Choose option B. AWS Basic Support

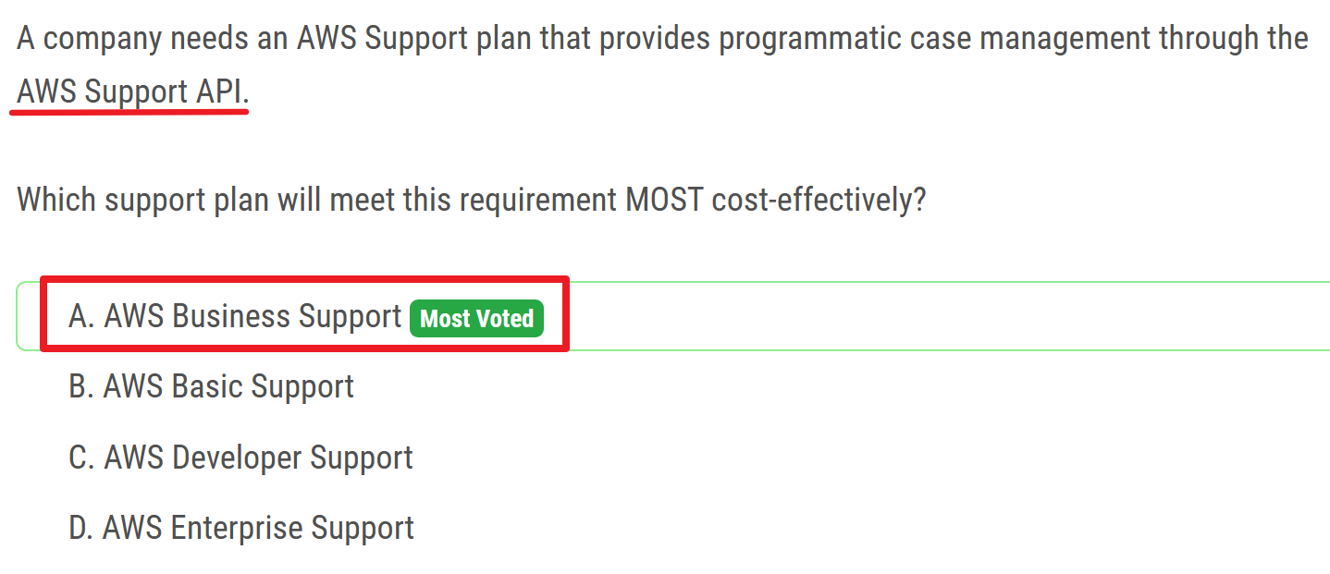(211, 386)
